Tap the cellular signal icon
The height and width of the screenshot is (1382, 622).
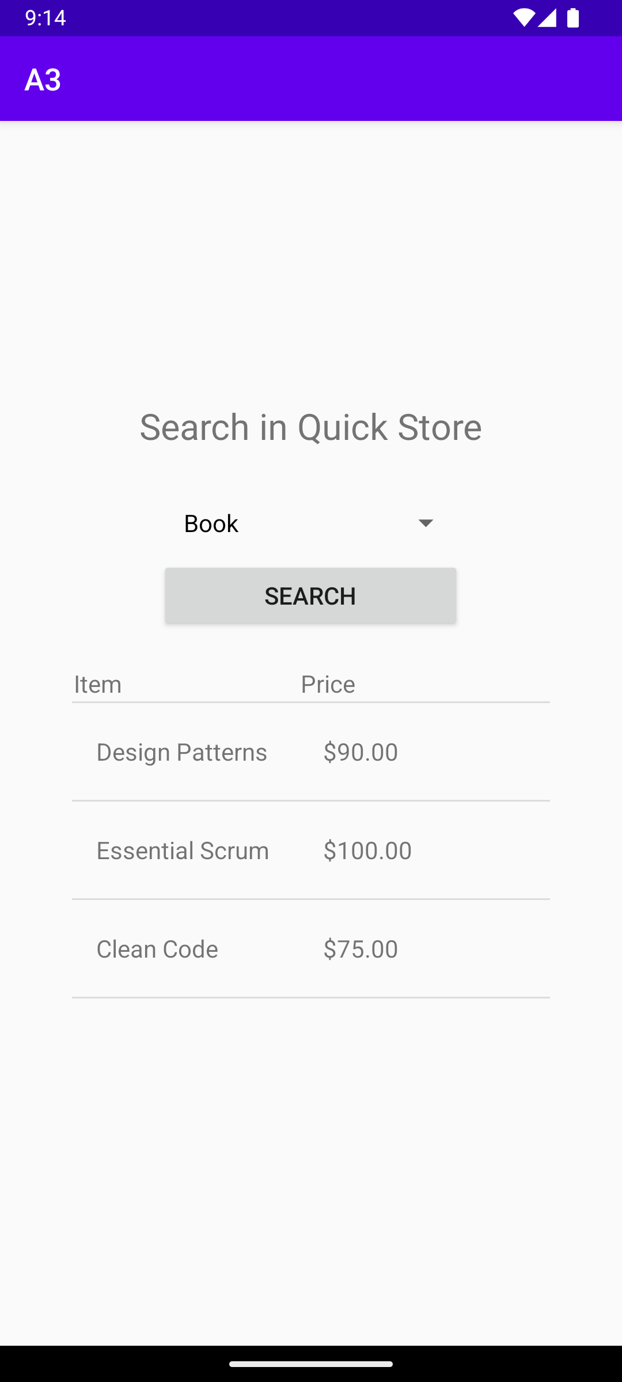(547, 18)
